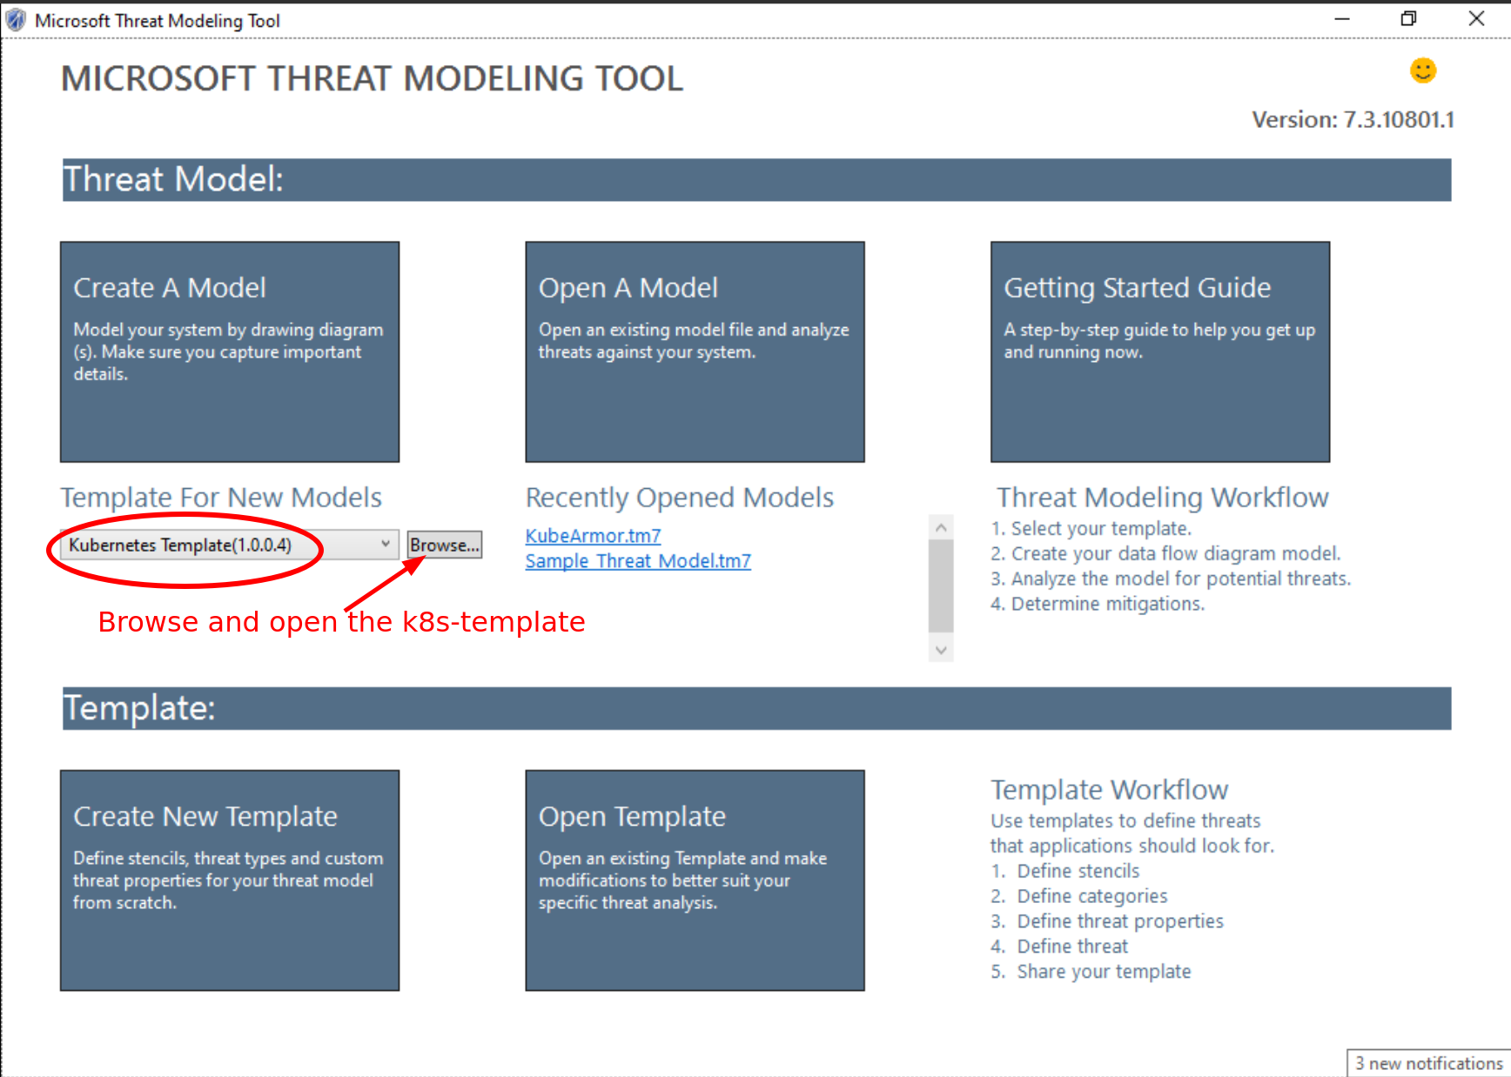Click the Version: 7.3.10801.1 text
Viewport: 1511px width, 1077px height.
[1353, 120]
